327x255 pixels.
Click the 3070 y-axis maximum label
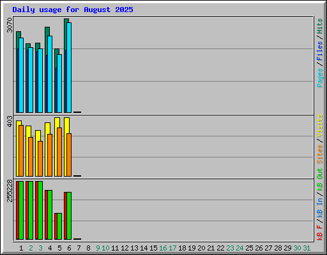(x=10, y=25)
